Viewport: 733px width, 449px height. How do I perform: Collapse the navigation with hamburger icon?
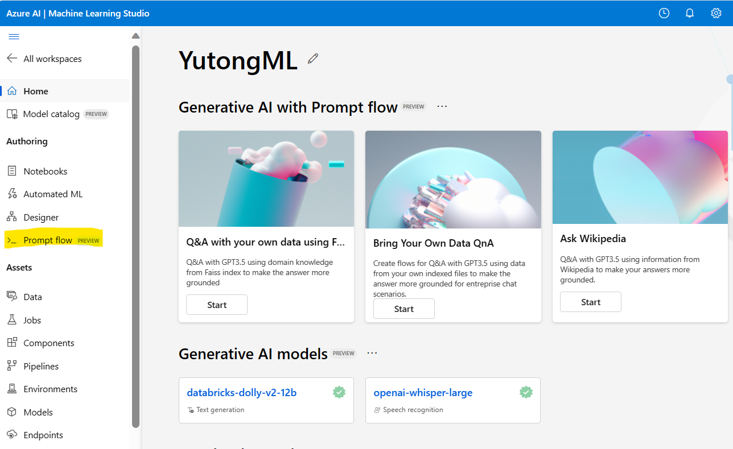click(14, 36)
